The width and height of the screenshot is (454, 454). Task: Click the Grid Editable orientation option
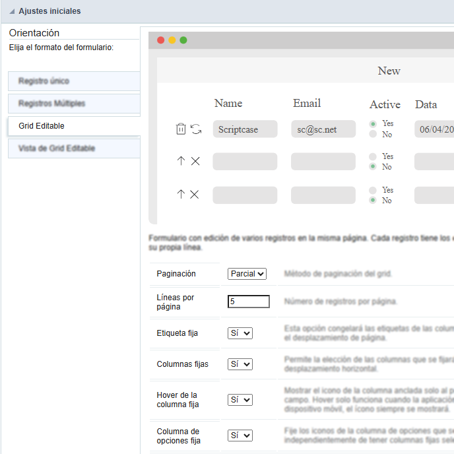74,126
